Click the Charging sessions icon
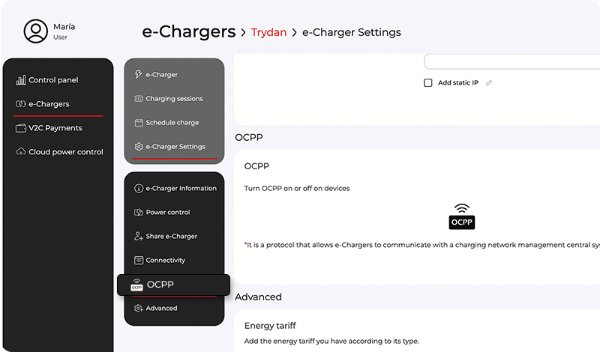The image size is (600, 352). (138, 99)
